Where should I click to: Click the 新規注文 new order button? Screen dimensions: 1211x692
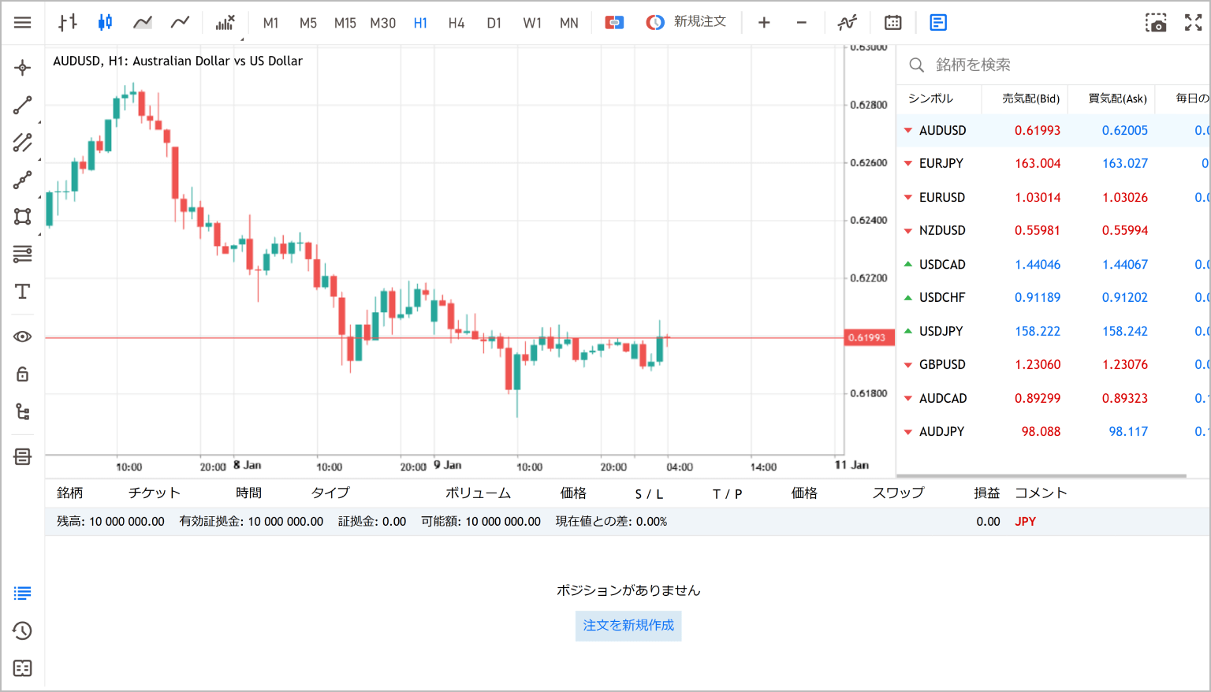[686, 22]
